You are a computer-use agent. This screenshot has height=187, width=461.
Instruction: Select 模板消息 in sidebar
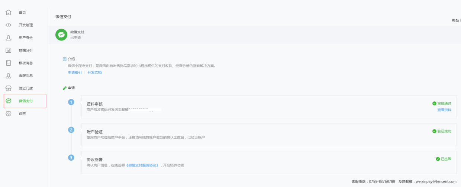point(26,63)
